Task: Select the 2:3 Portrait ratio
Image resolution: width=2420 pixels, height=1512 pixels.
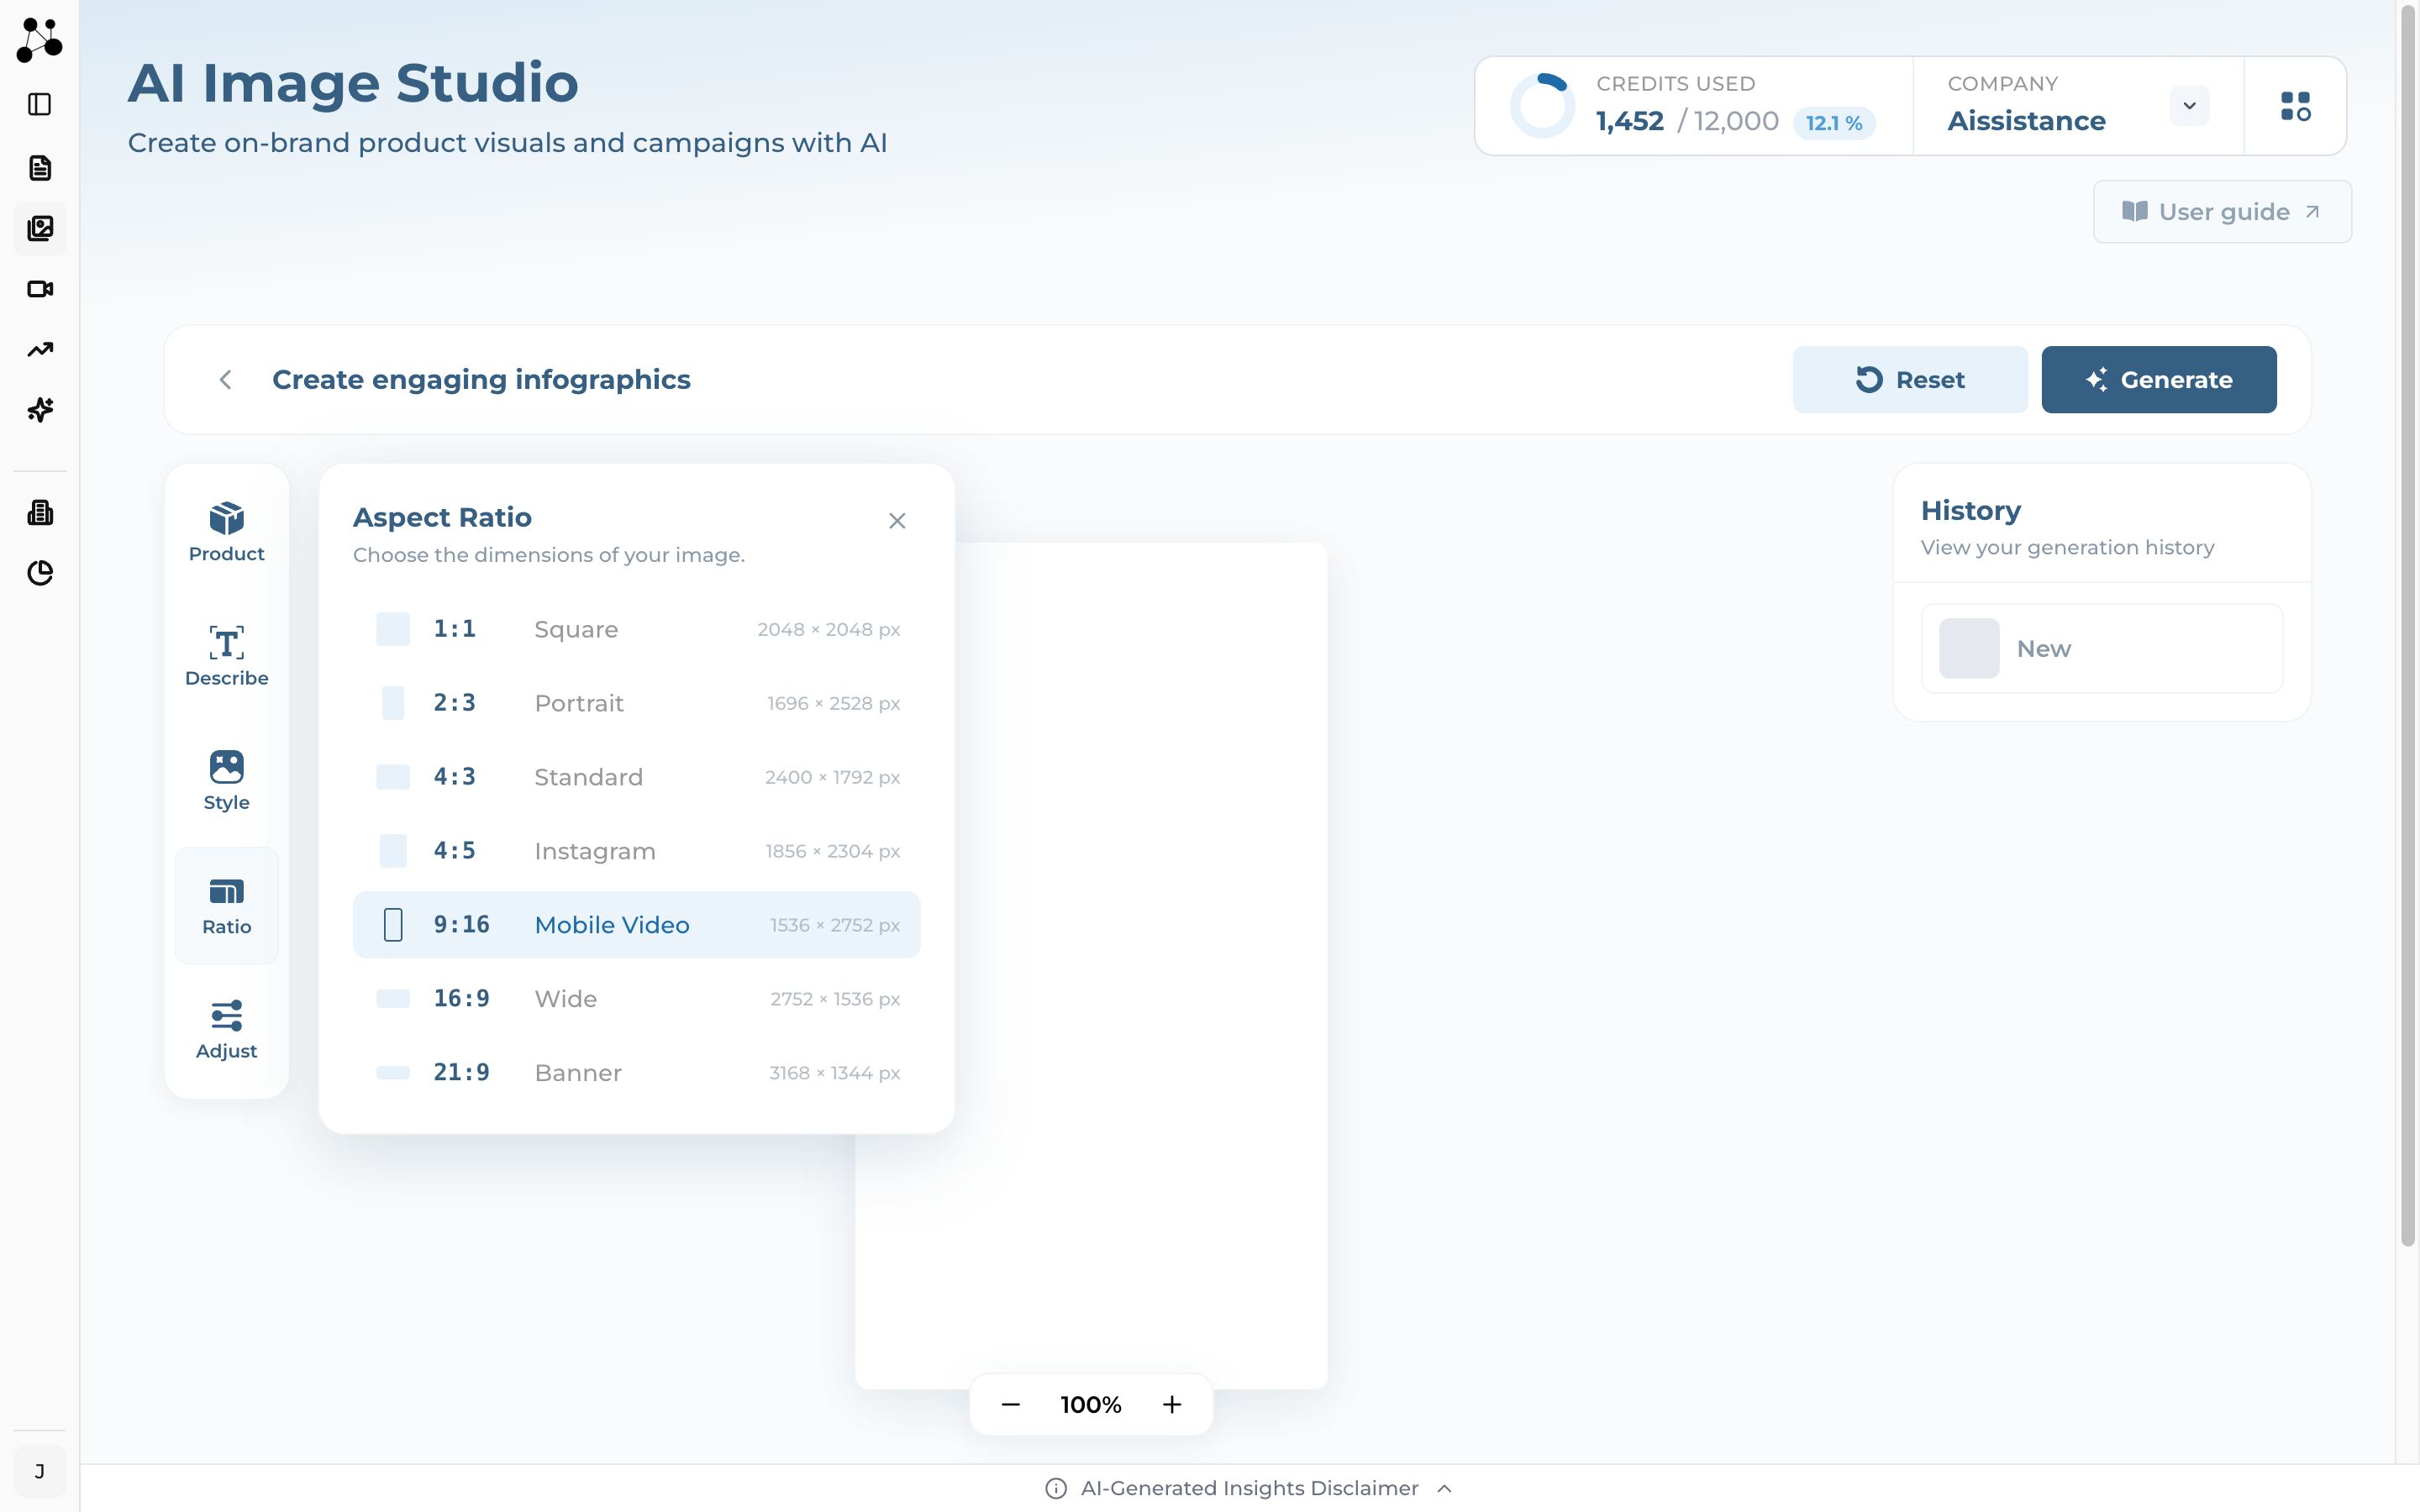Action: pos(637,703)
